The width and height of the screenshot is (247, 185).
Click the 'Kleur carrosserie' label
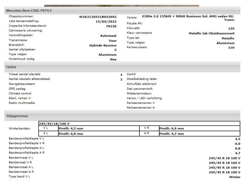(x=139, y=33)
